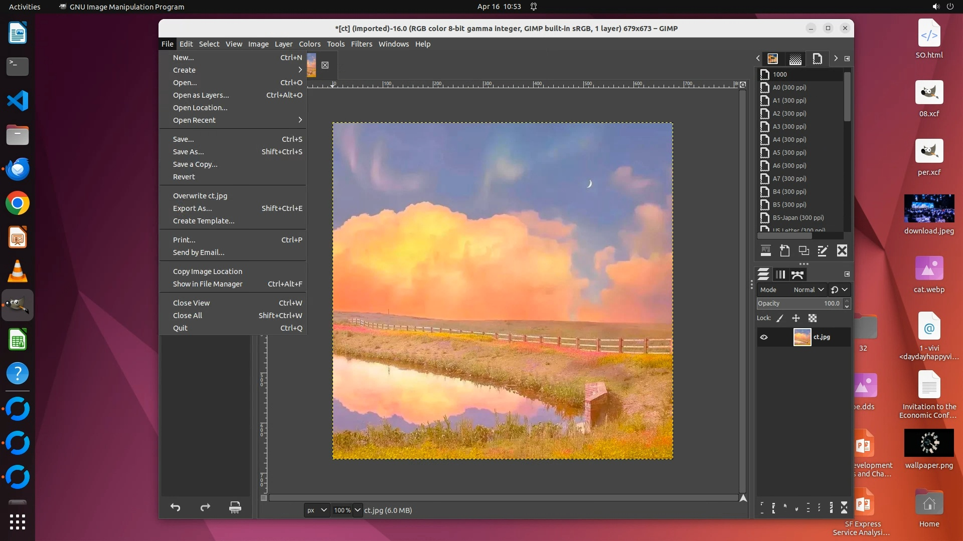Select the A4 (300 ppi) template
This screenshot has height=541, width=963.
(x=789, y=140)
